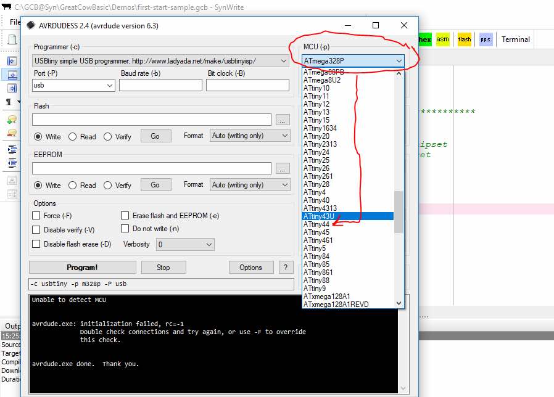This screenshot has width=554, height=397.
Task: Click the Options button
Action: (x=251, y=268)
